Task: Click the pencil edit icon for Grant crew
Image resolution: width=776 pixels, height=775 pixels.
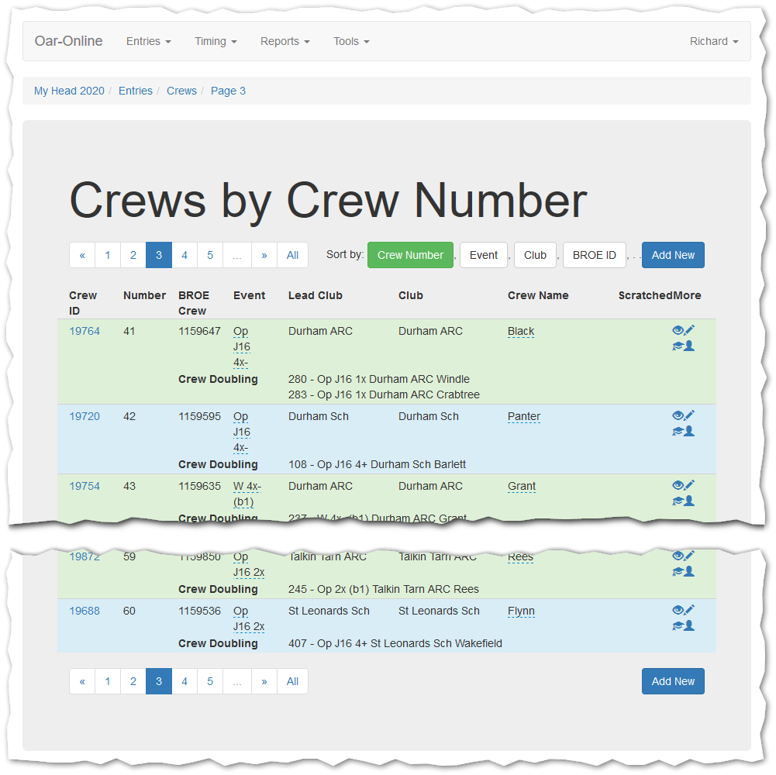Action: 689,486
